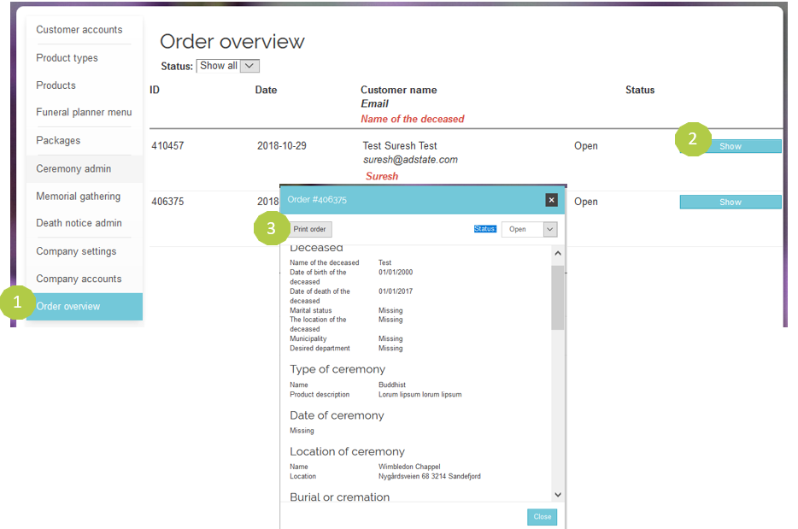
Task: Select Memorial gathering menu item
Action: (78, 197)
